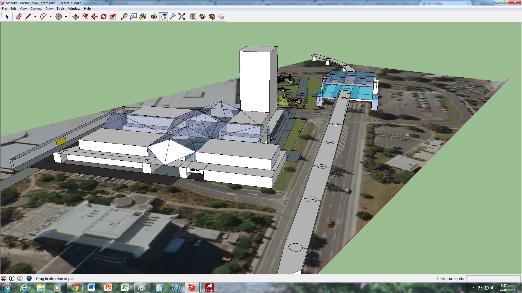Open the Window menu

[74, 9]
